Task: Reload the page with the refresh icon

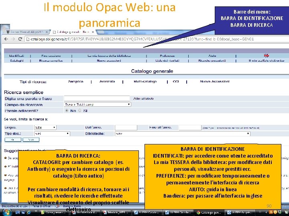Action: pyautogui.click(x=20, y=39)
